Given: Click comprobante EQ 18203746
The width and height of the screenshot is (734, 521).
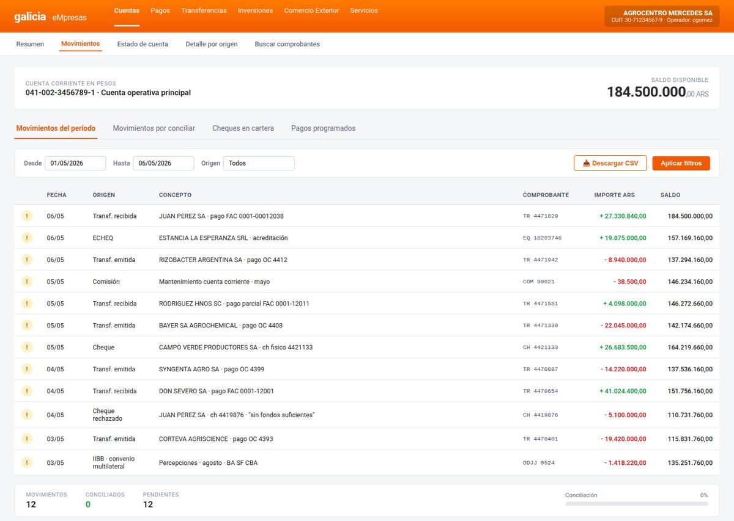Looking at the screenshot, I should [x=542, y=238].
